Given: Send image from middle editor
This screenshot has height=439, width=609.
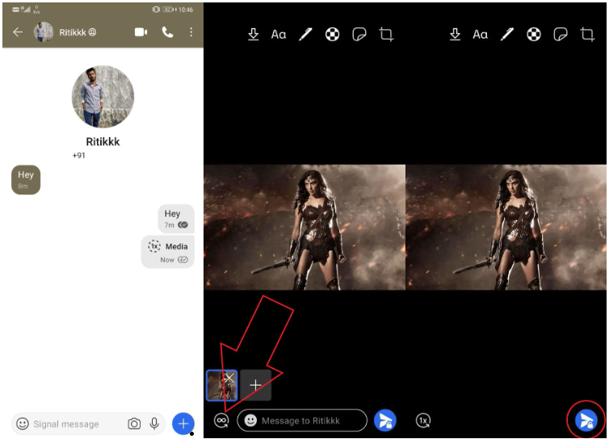Looking at the screenshot, I should (x=385, y=420).
